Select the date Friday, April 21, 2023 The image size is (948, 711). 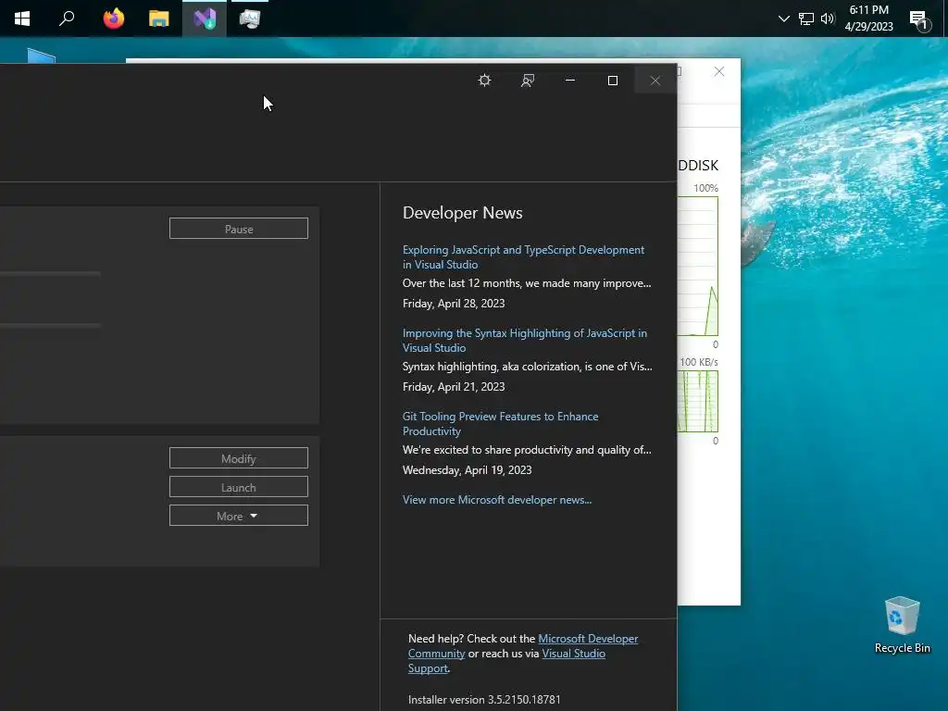coord(454,387)
